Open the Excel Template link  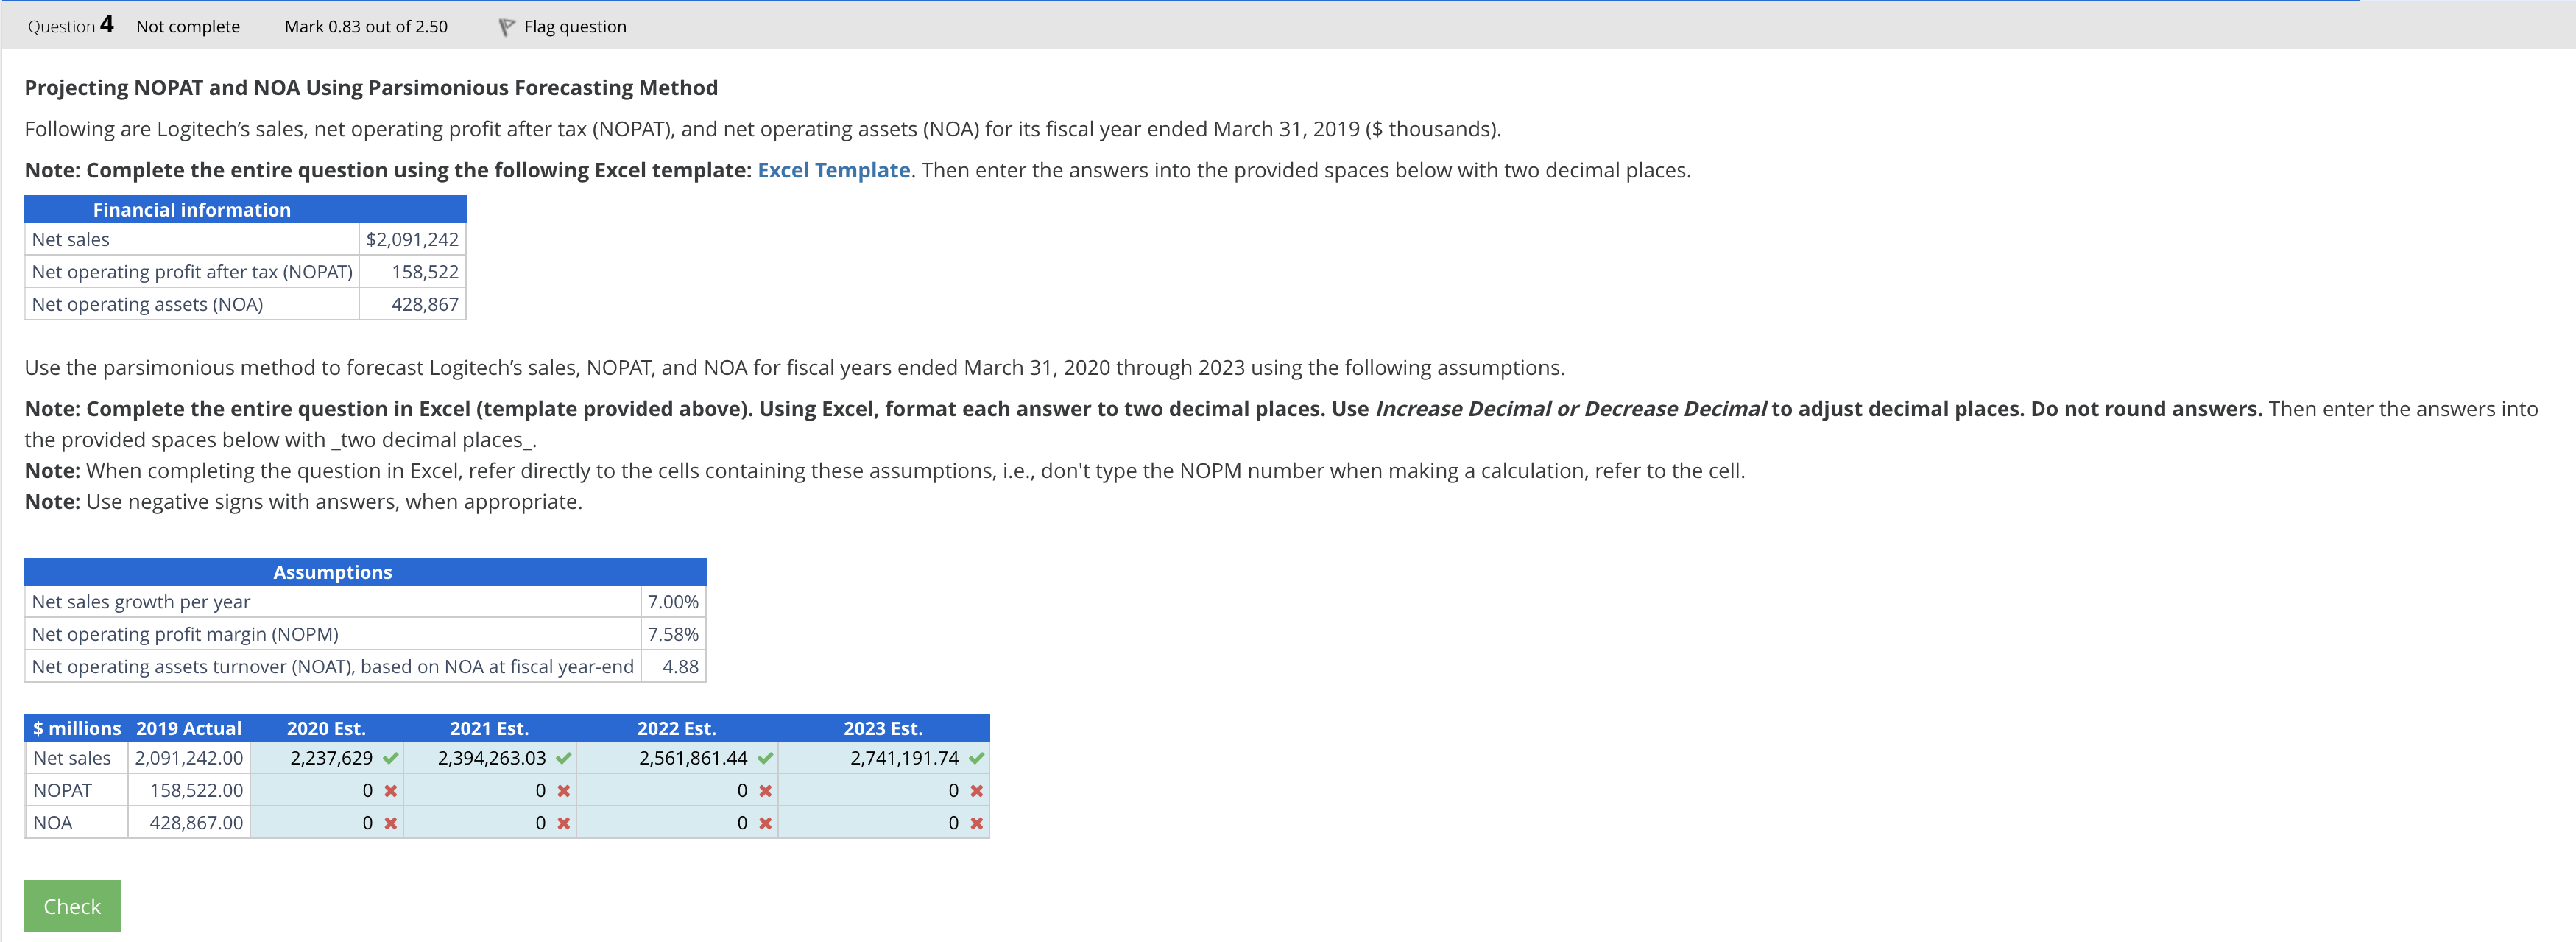coord(833,170)
